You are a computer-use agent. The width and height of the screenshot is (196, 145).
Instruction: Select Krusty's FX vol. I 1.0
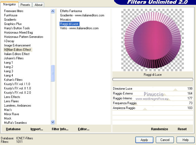point(17,84)
